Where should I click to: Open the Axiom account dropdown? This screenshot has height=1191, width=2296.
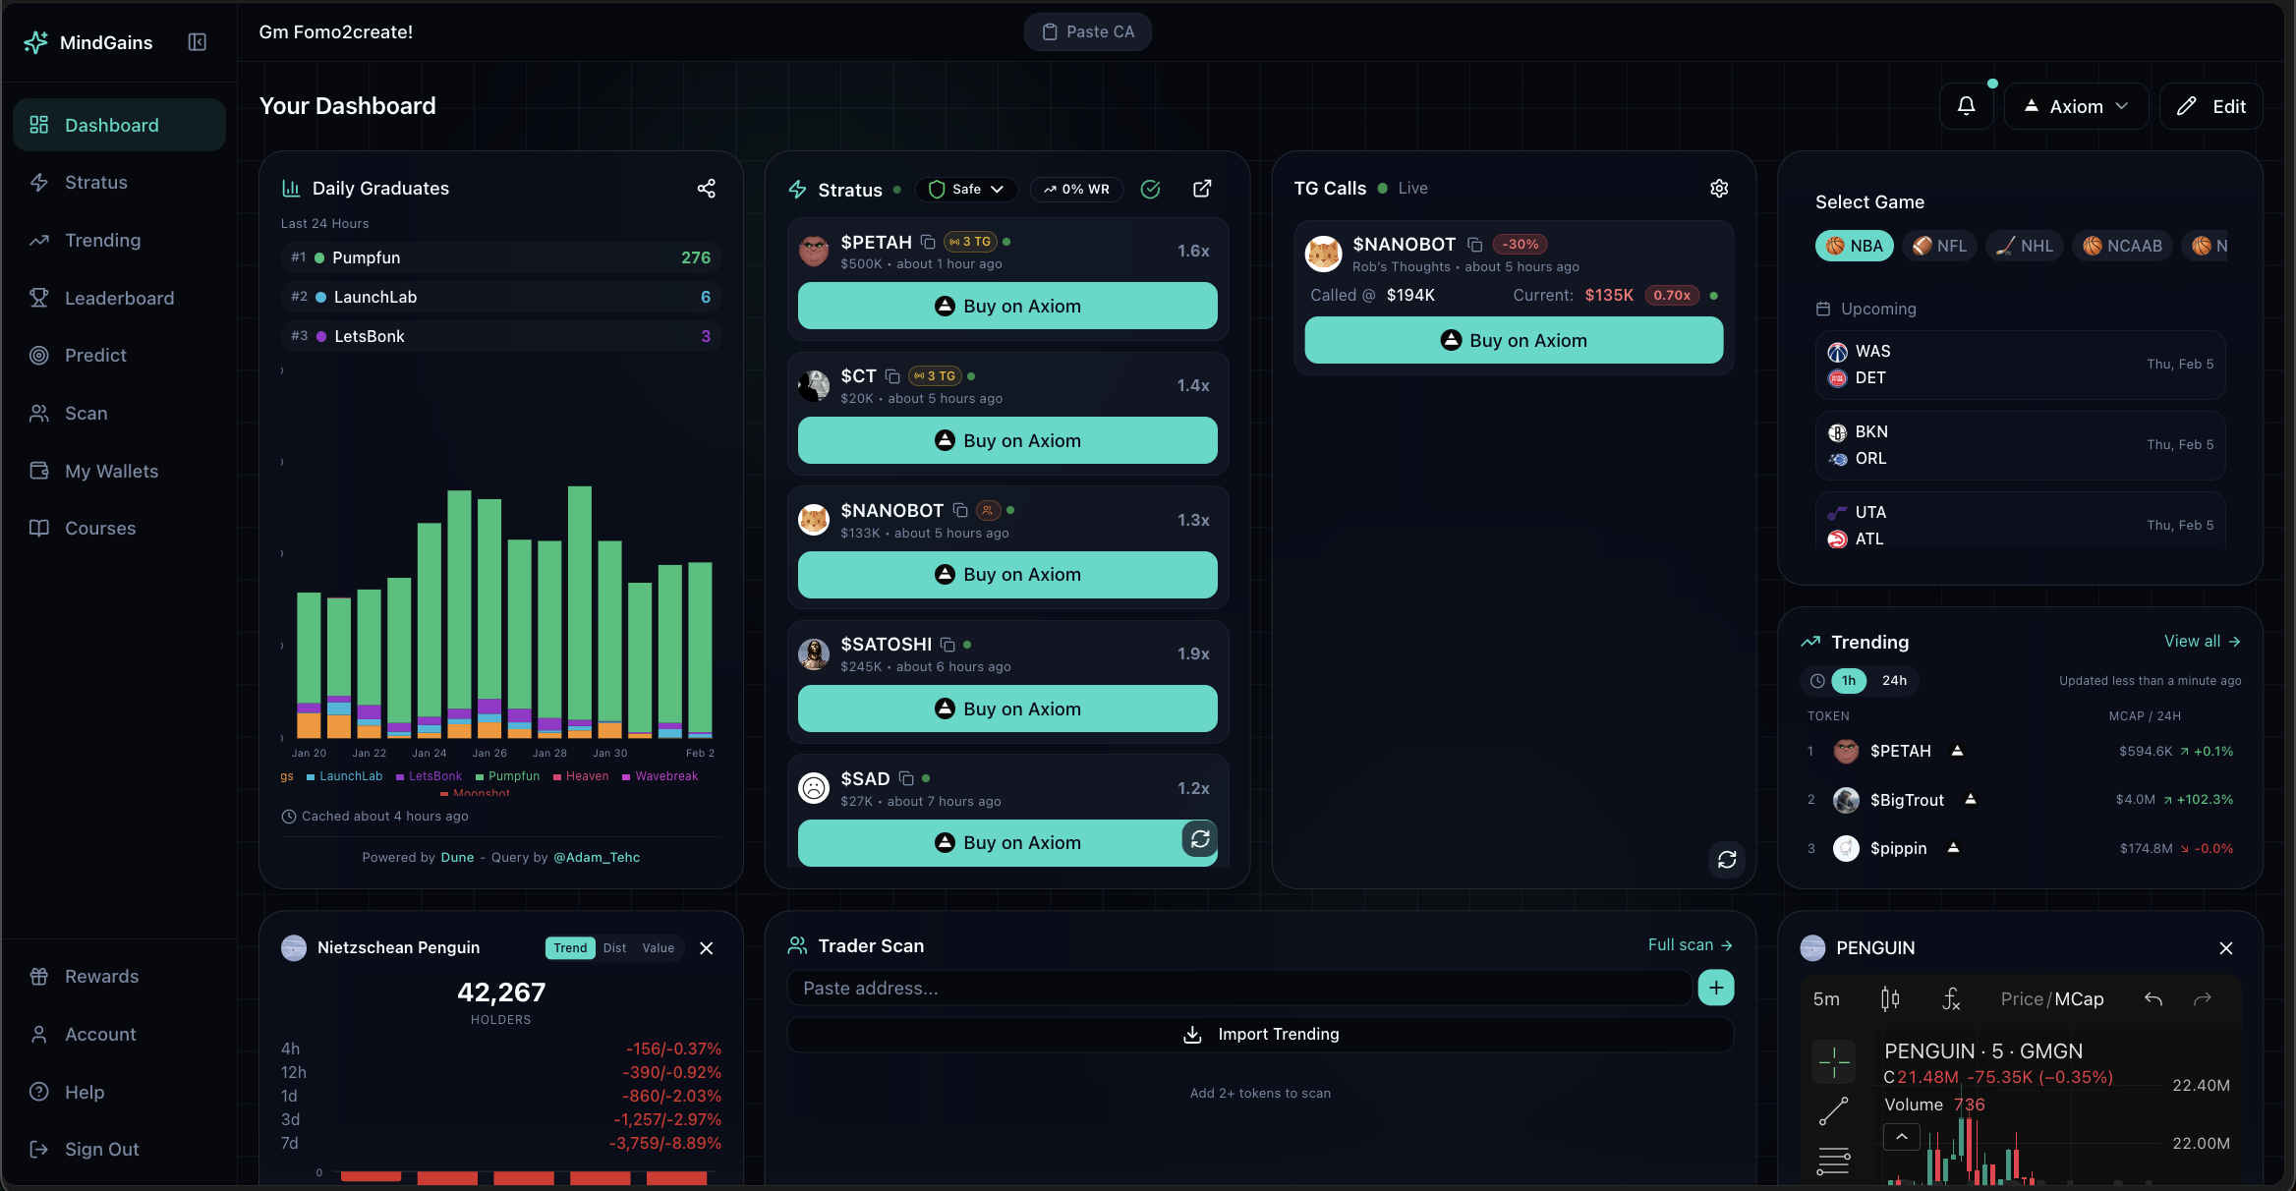pyautogui.click(x=2075, y=105)
